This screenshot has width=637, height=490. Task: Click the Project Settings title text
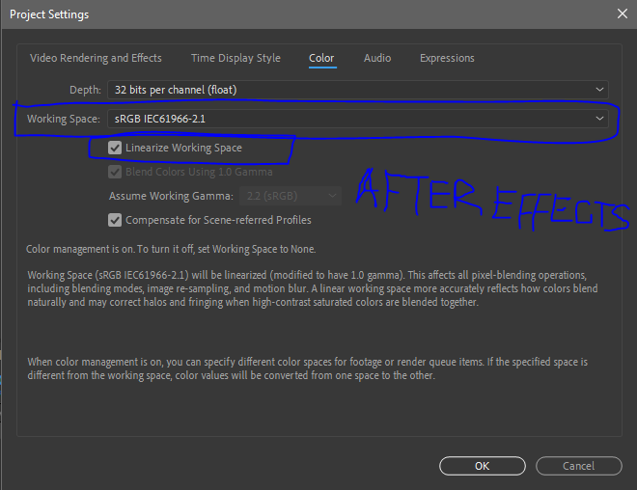(49, 14)
